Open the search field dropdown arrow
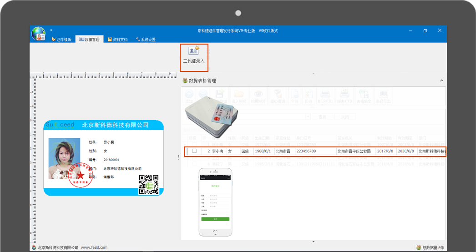 coord(308,117)
